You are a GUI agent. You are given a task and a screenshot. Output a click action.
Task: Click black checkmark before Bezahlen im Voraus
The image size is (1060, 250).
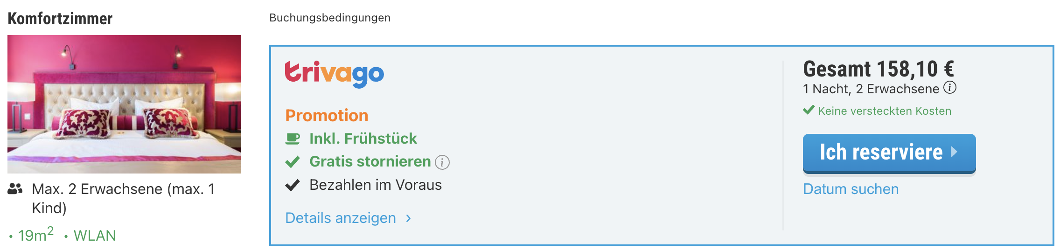[293, 185]
